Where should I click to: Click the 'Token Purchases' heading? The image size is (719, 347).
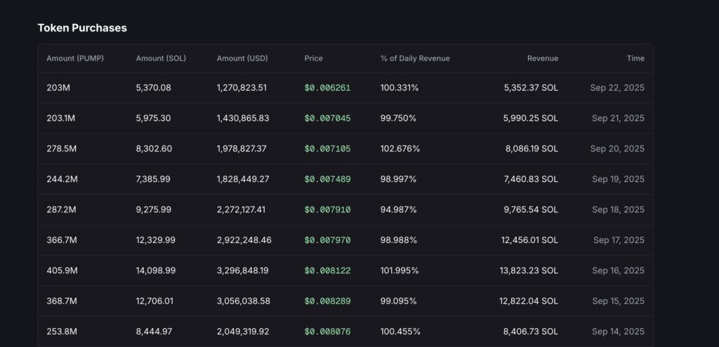click(82, 28)
